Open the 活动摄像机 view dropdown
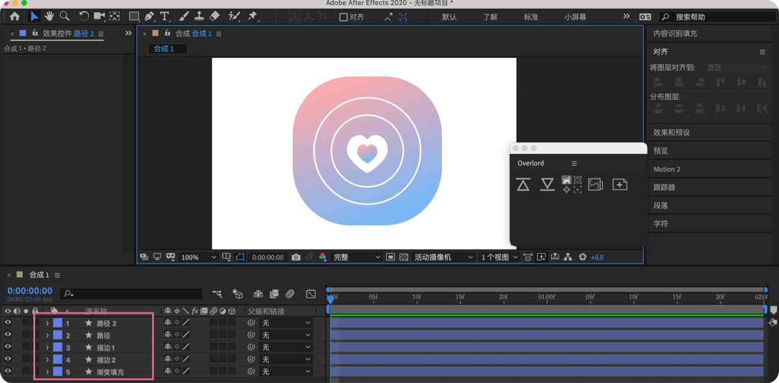The height and width of the screenshot is (383, 779). (x=443, y=257)
